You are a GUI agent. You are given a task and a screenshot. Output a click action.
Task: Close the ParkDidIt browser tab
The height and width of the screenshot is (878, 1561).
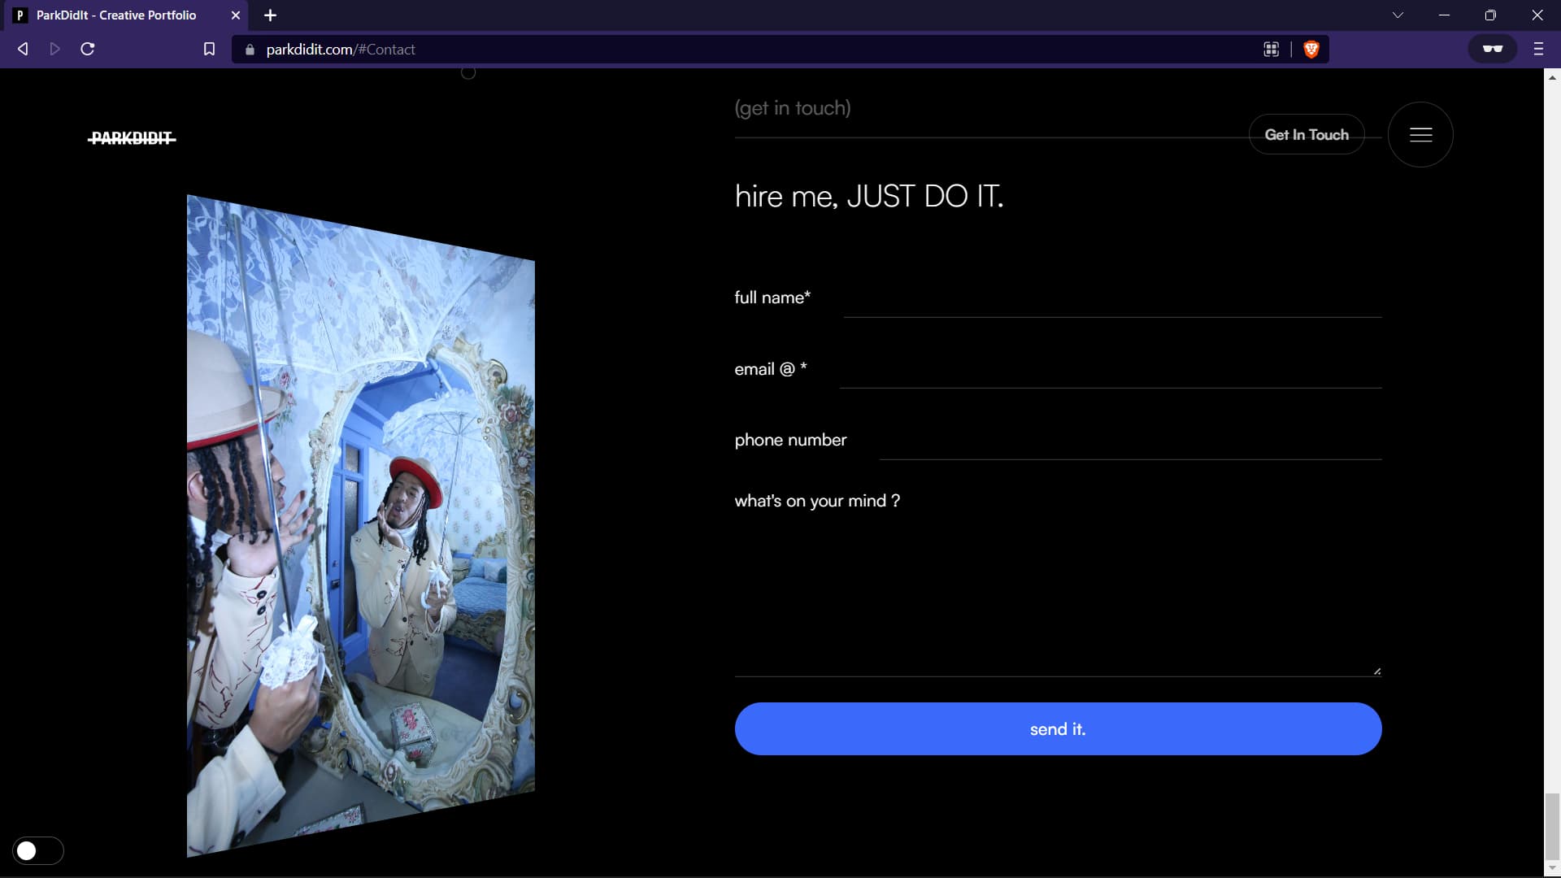236,15
